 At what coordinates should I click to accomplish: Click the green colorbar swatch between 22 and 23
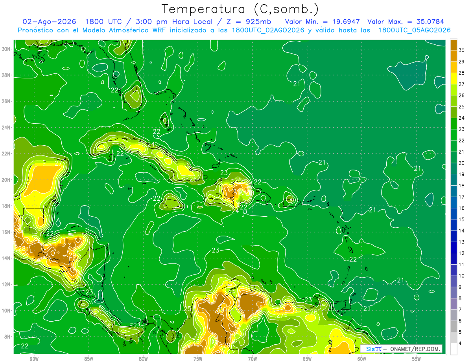coord(454,135)
